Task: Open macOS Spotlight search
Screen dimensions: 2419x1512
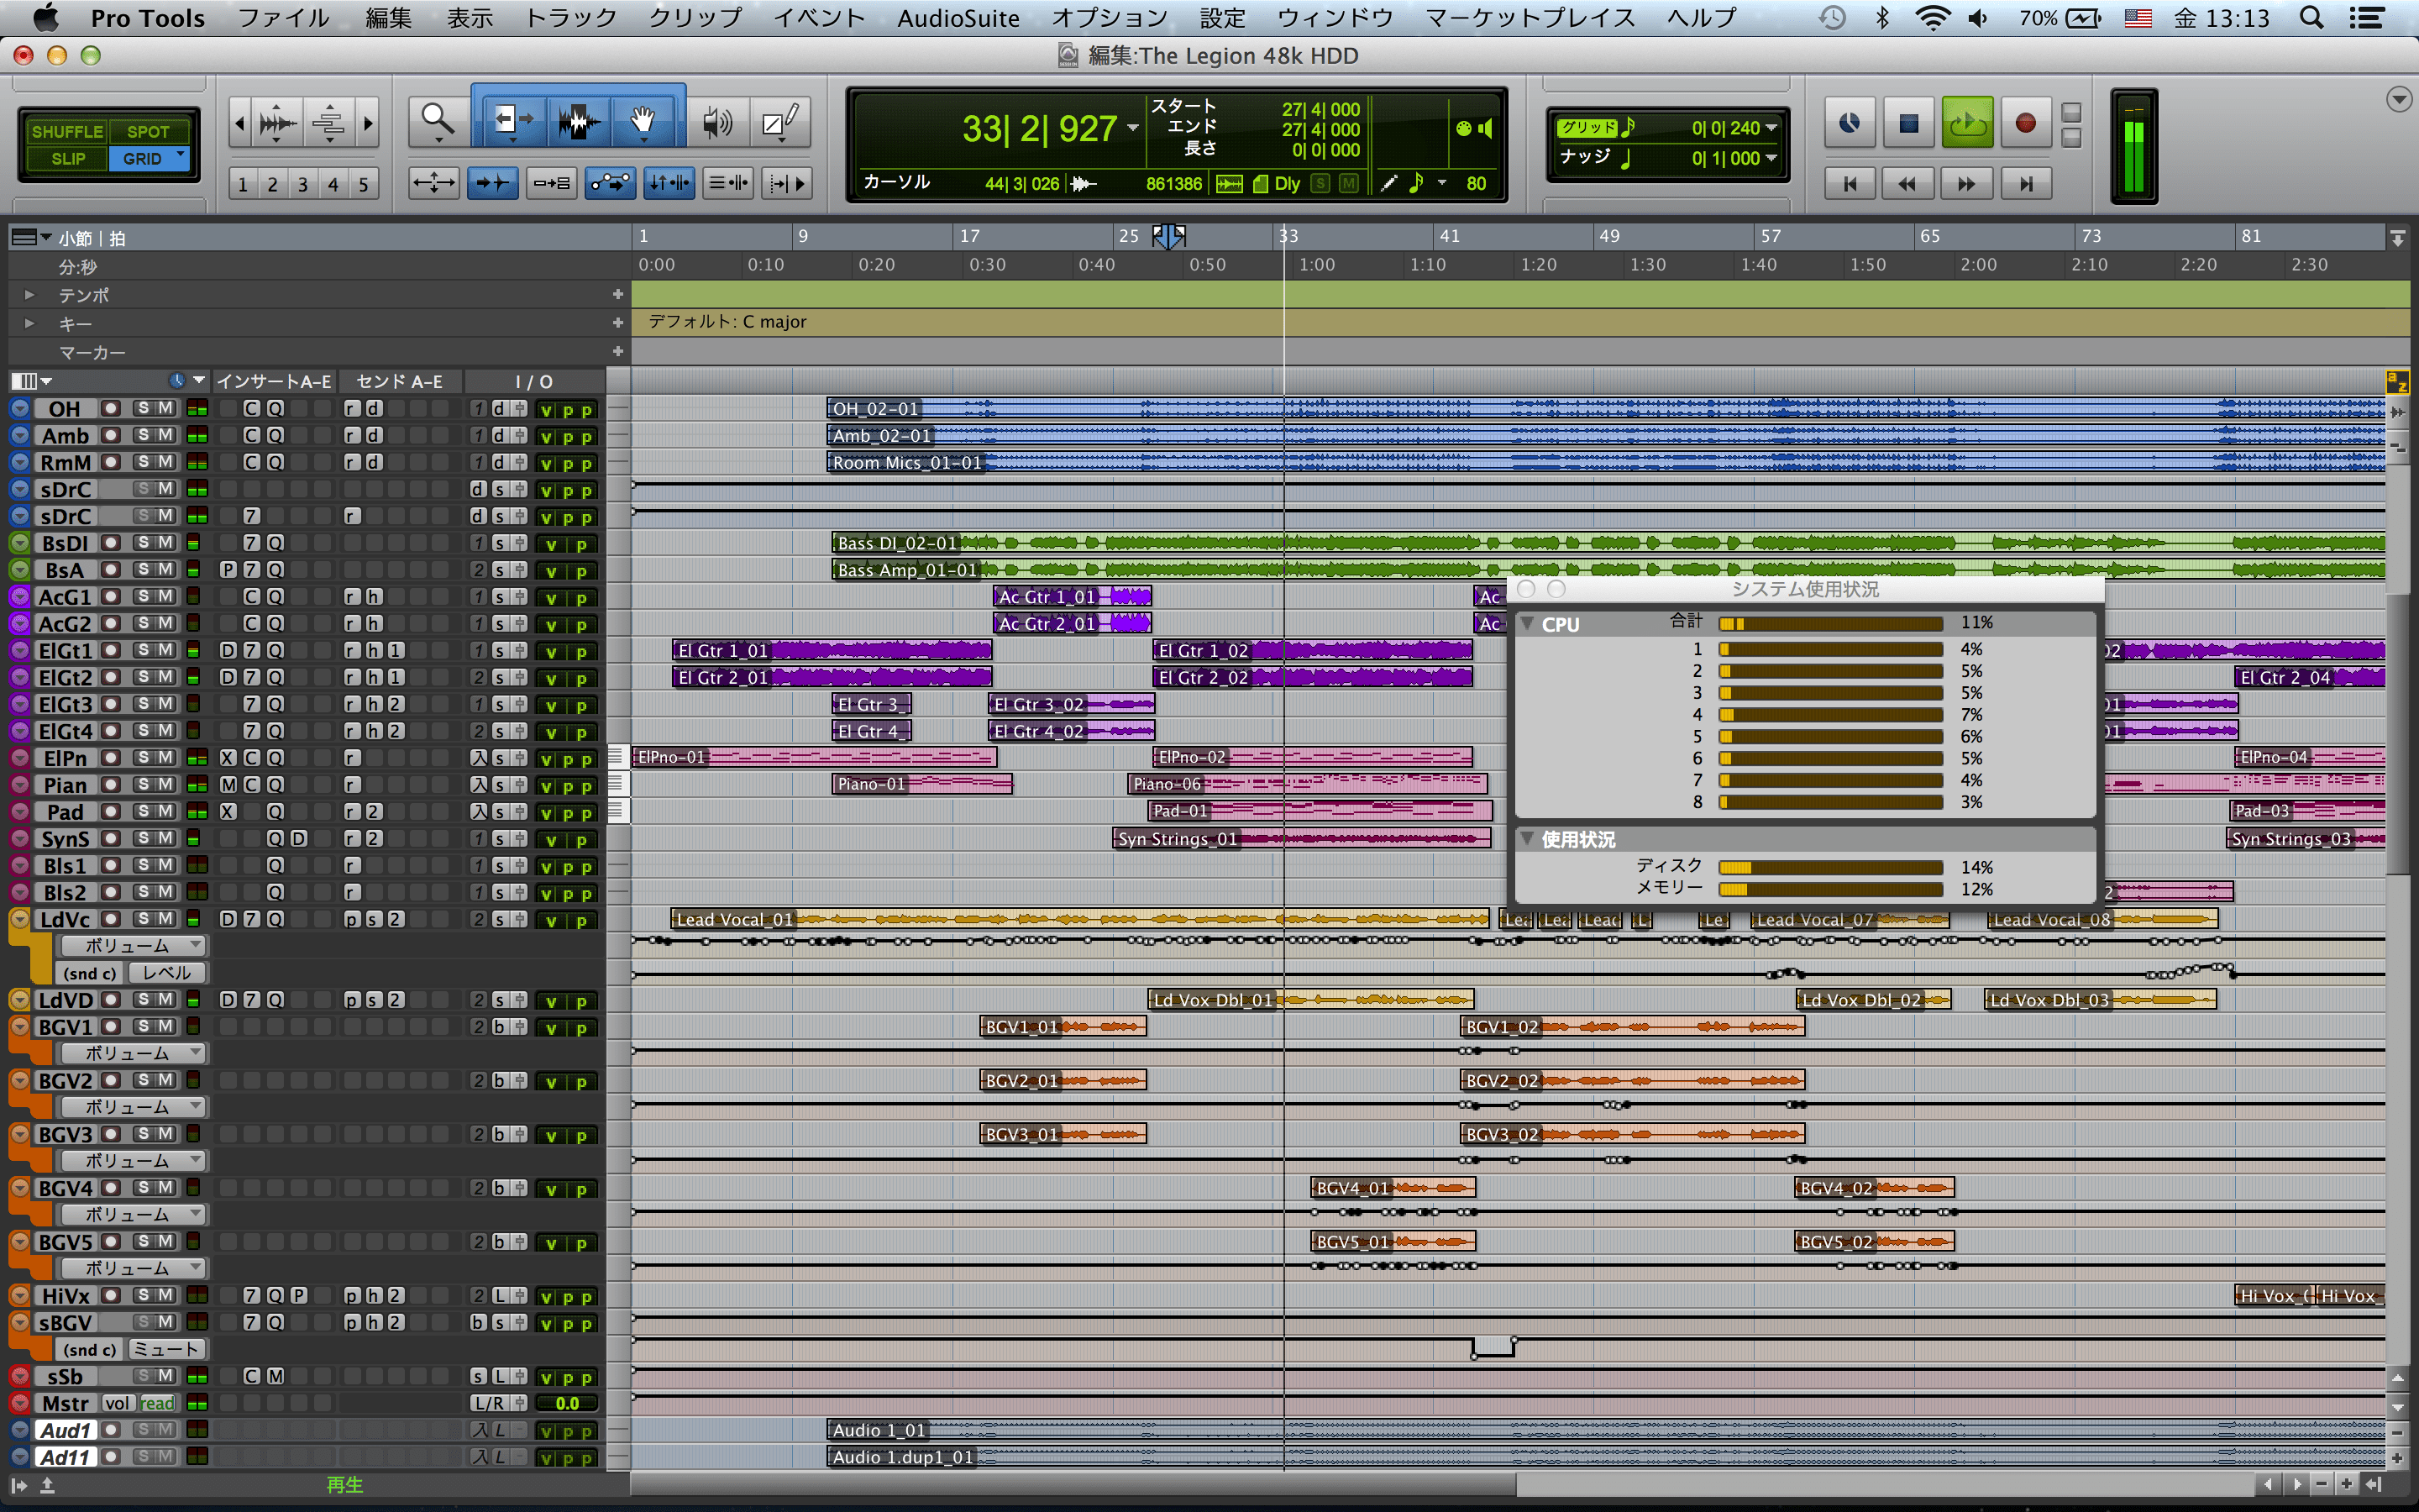Action: 2311,18
